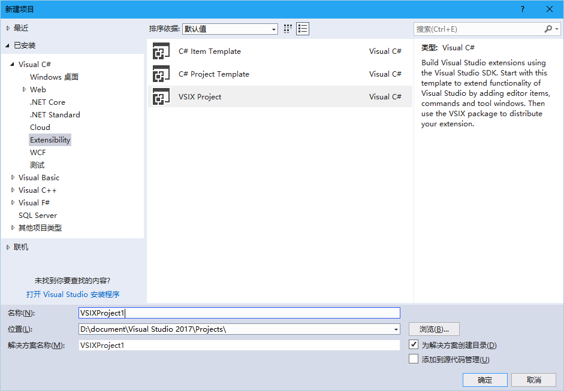This screenshot has height=391, width=564.
Task: Close the New Project dialog
Action: click(550, 9)
